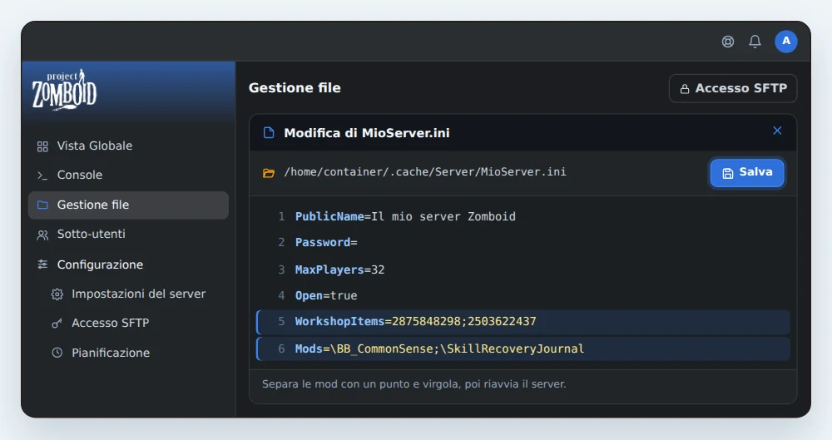The image size is (832, 440).
Task: Click the Gestione file folder icon in sidebar
Action: [x=42, y=205]
